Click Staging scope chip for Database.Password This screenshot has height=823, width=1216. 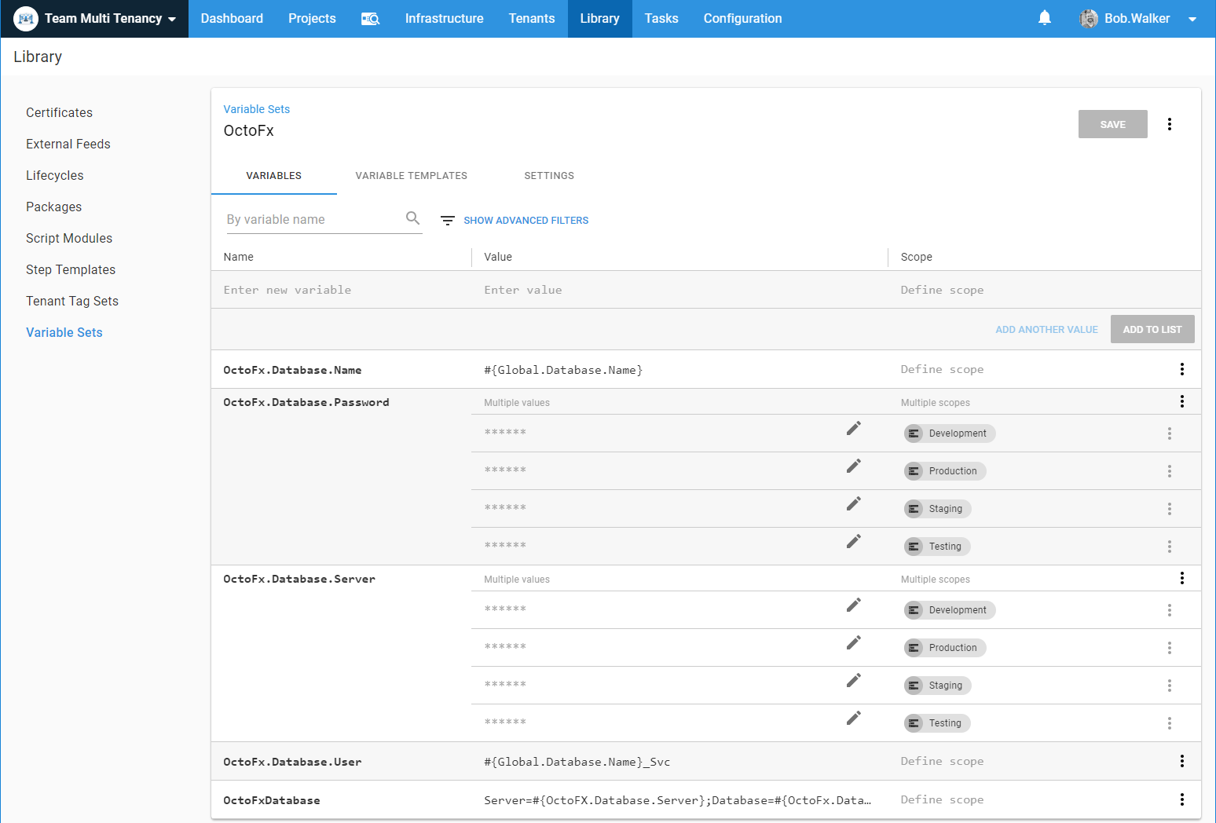click(937, 509)
